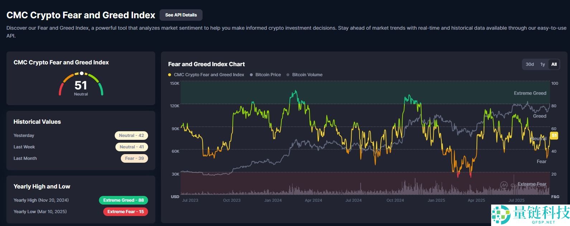The image size is (570, 226).
Task: Switch chart range to 1y
Action: 542,64
